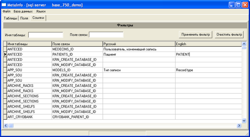250x137 pixels.
Task: Click the Поле связи column header
Action: coord(77,44)
